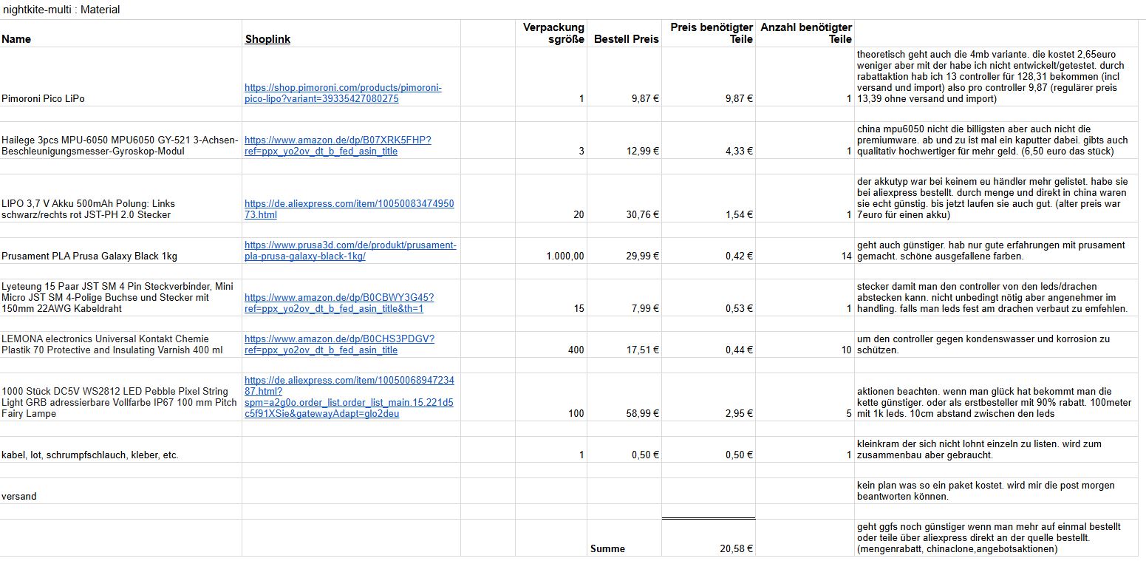Click the nightkite-multi : Material title
1146x561 pixels.
coord(61,10)
